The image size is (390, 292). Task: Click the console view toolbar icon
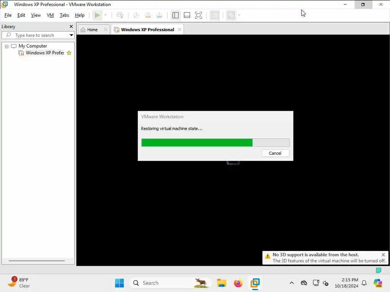(x=215, y=15)
